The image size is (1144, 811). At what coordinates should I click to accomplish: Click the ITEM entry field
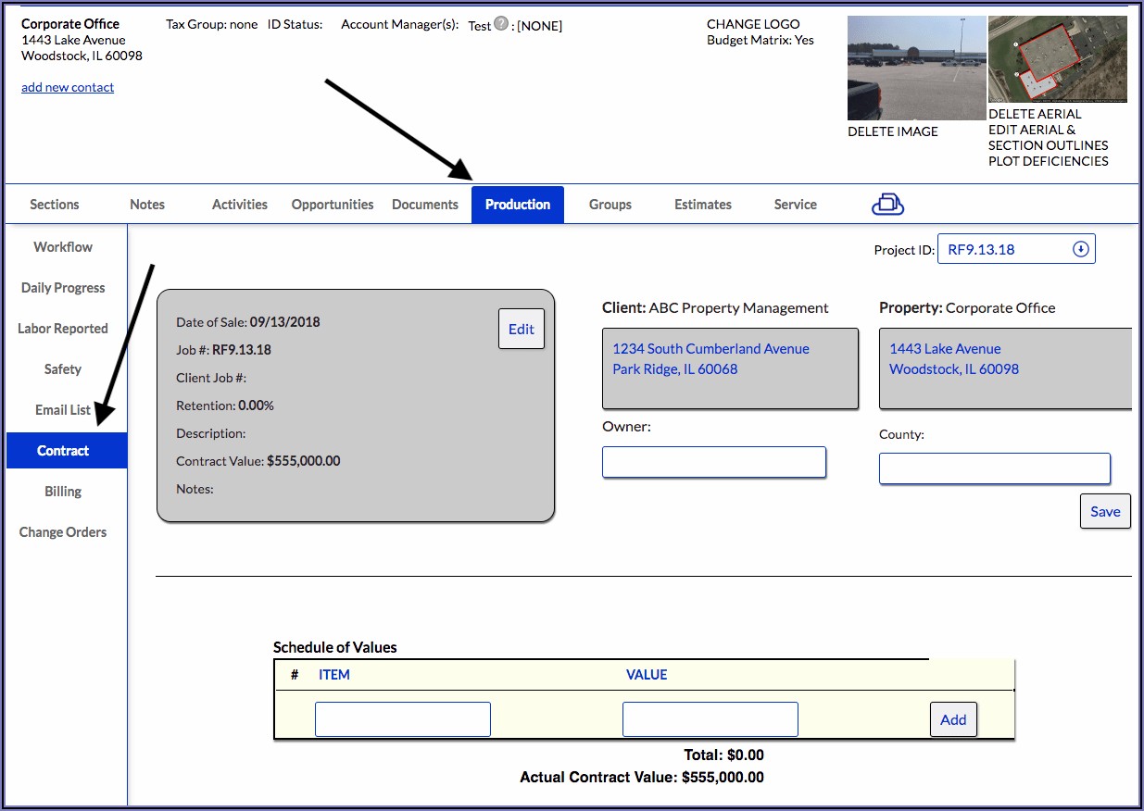coord(402,719)
